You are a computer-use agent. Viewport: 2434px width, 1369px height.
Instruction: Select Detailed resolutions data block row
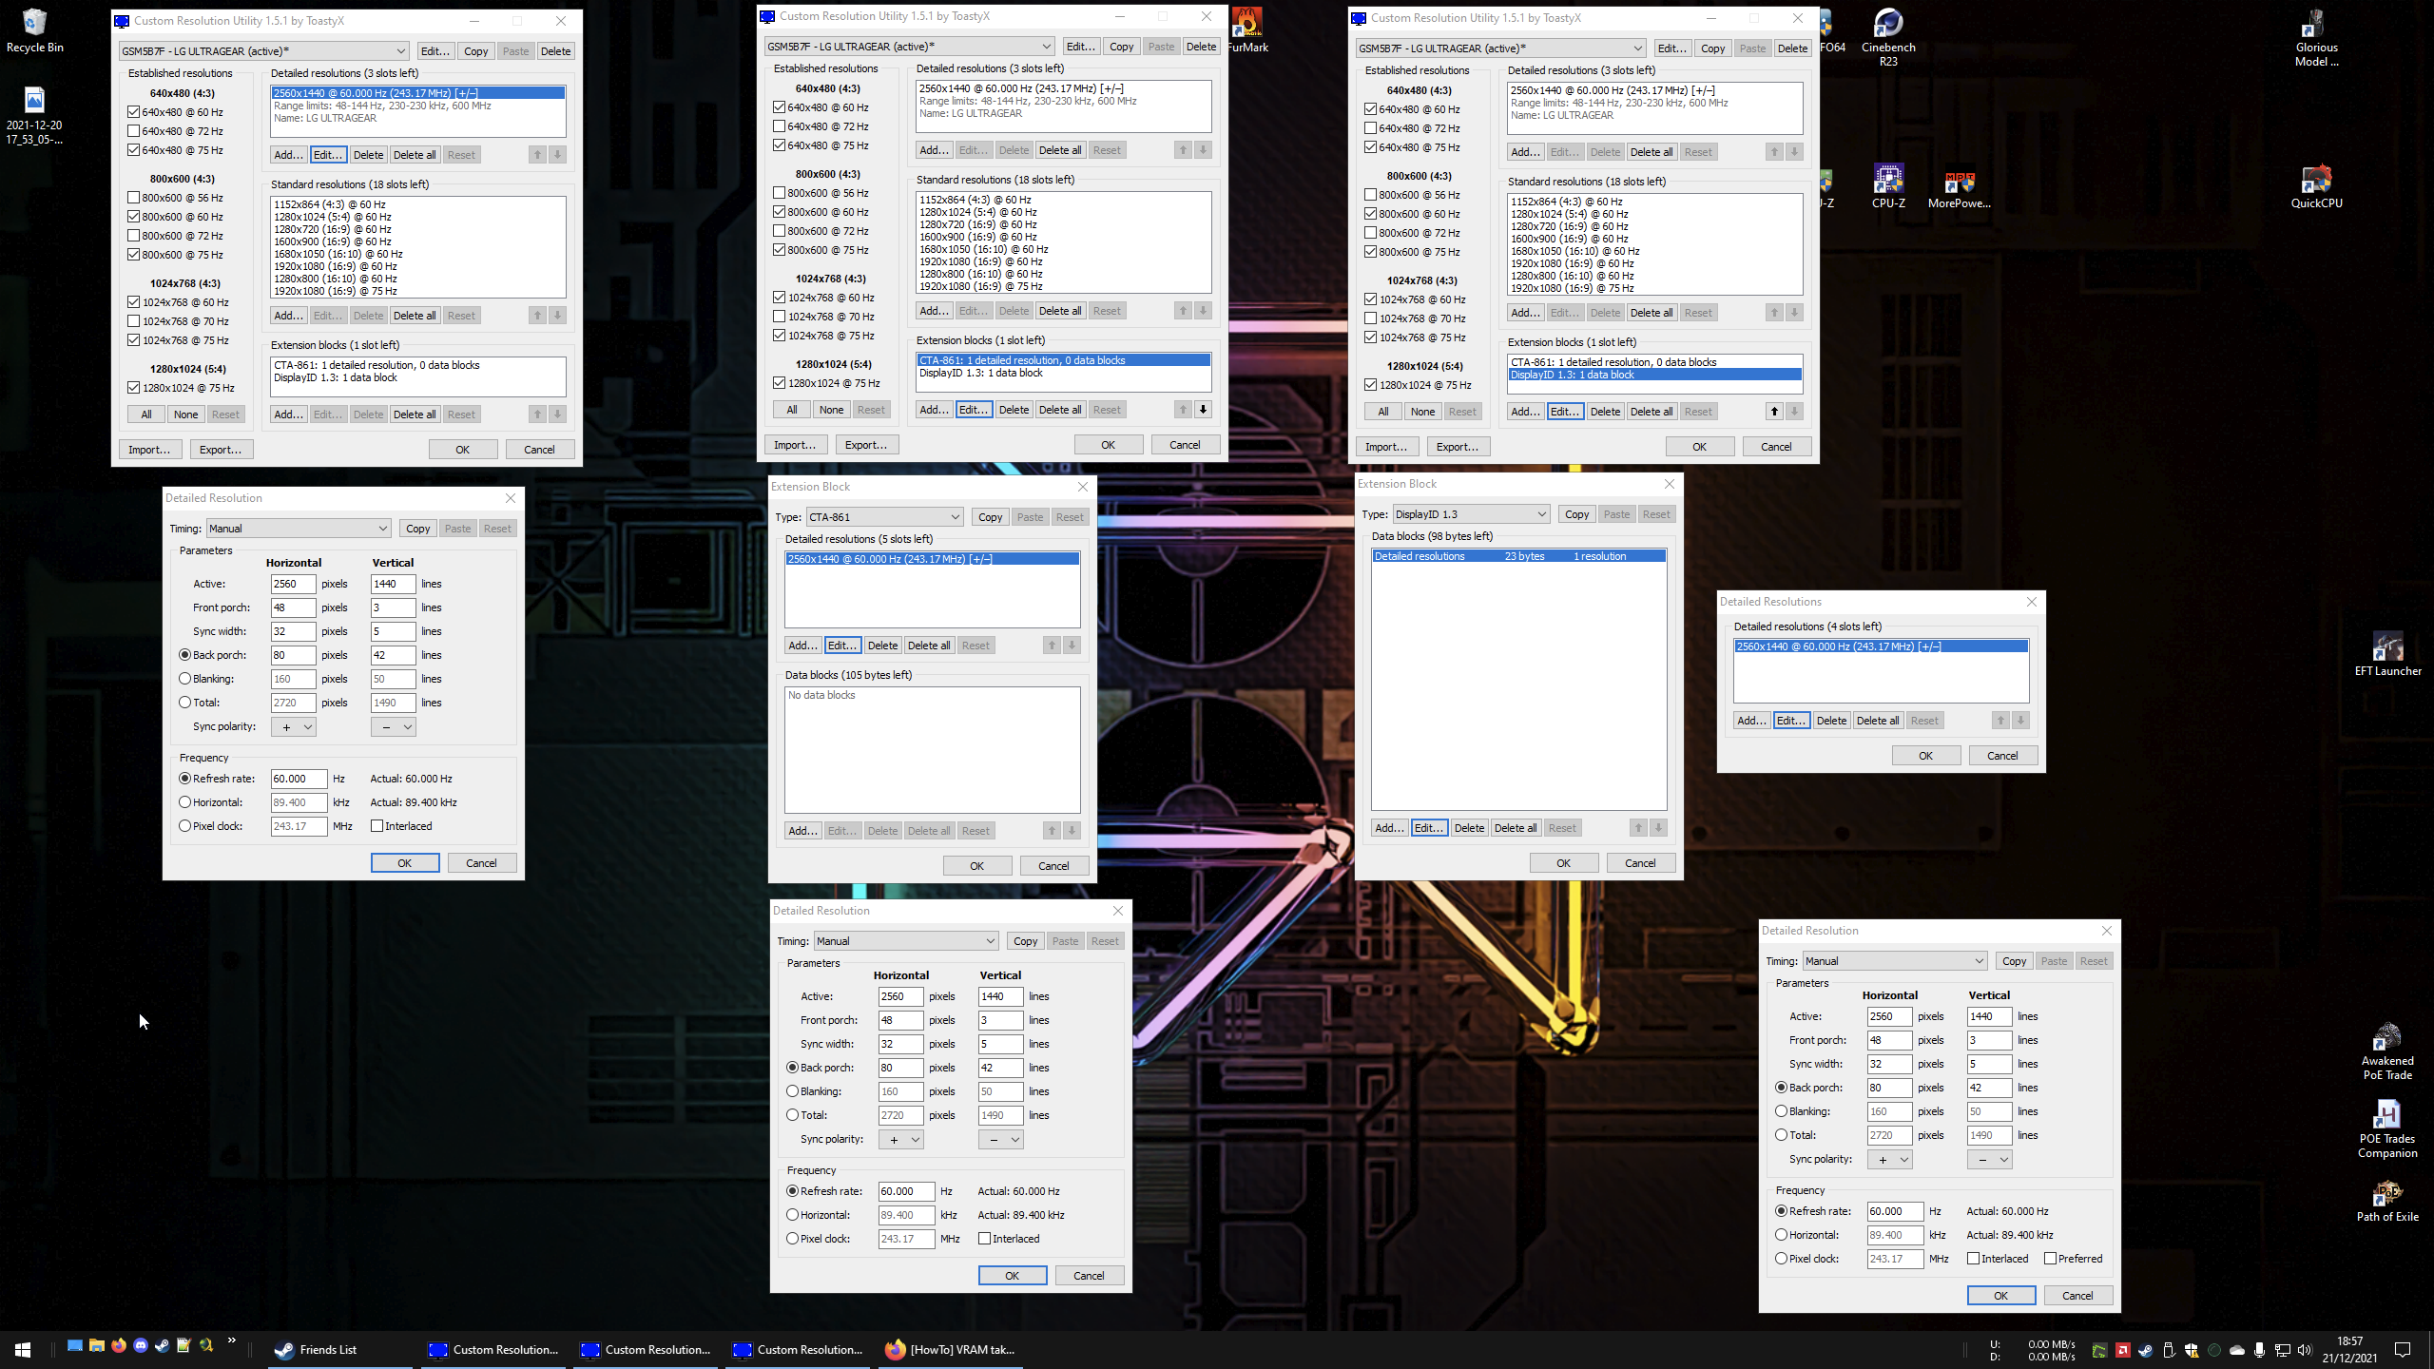point(1518,556)
